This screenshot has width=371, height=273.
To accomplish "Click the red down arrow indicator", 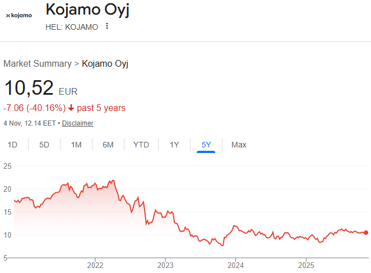I will 71,108.
